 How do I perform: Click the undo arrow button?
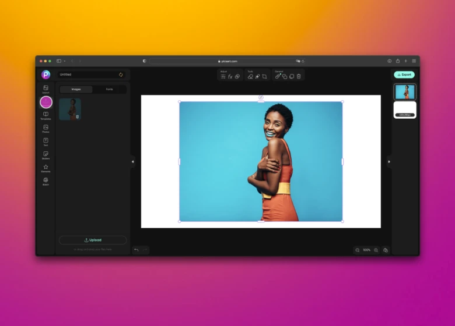[136, 250]
